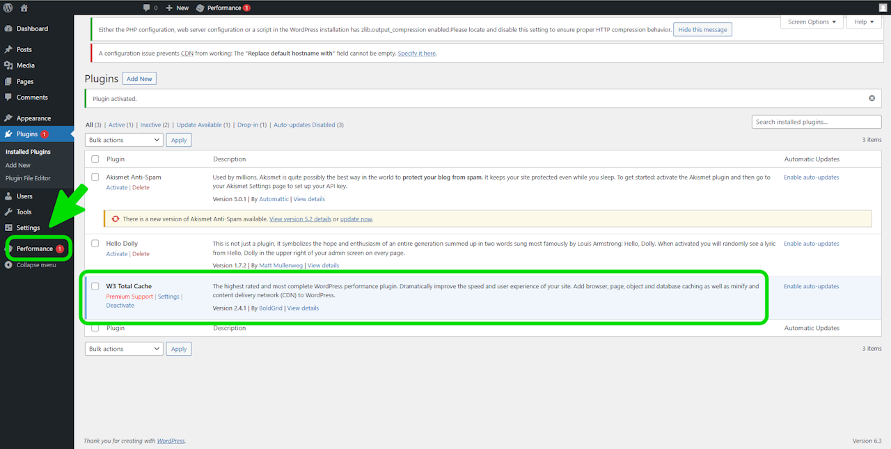891x449 pixels.
Task: Open Plugin File Editor submenu
Action: click(28, 178)
